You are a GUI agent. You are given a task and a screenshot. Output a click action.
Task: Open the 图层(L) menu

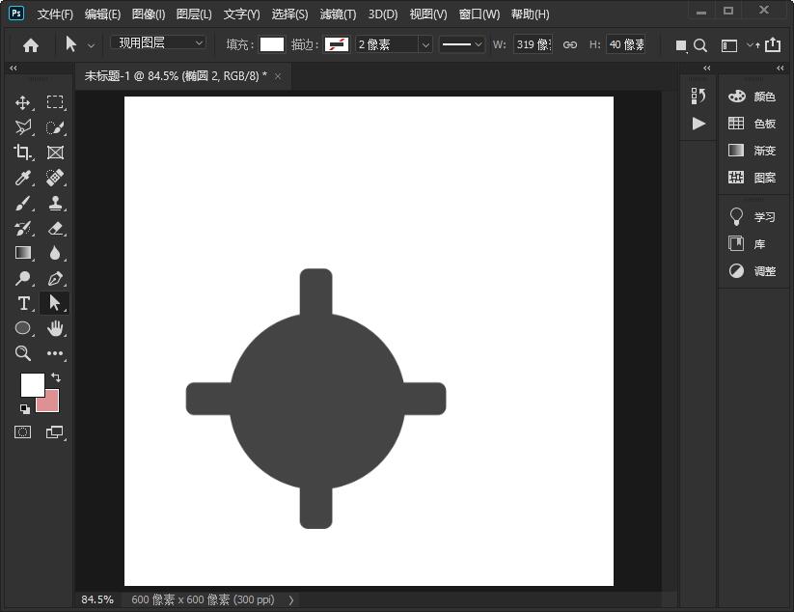click(194, 14)
